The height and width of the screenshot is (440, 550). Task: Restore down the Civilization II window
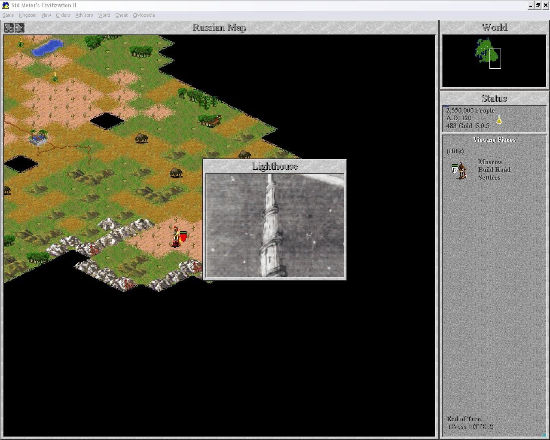pos(538,5)
